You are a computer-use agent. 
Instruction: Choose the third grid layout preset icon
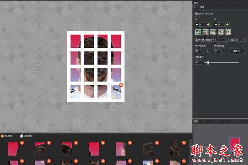tap(213, 32)
